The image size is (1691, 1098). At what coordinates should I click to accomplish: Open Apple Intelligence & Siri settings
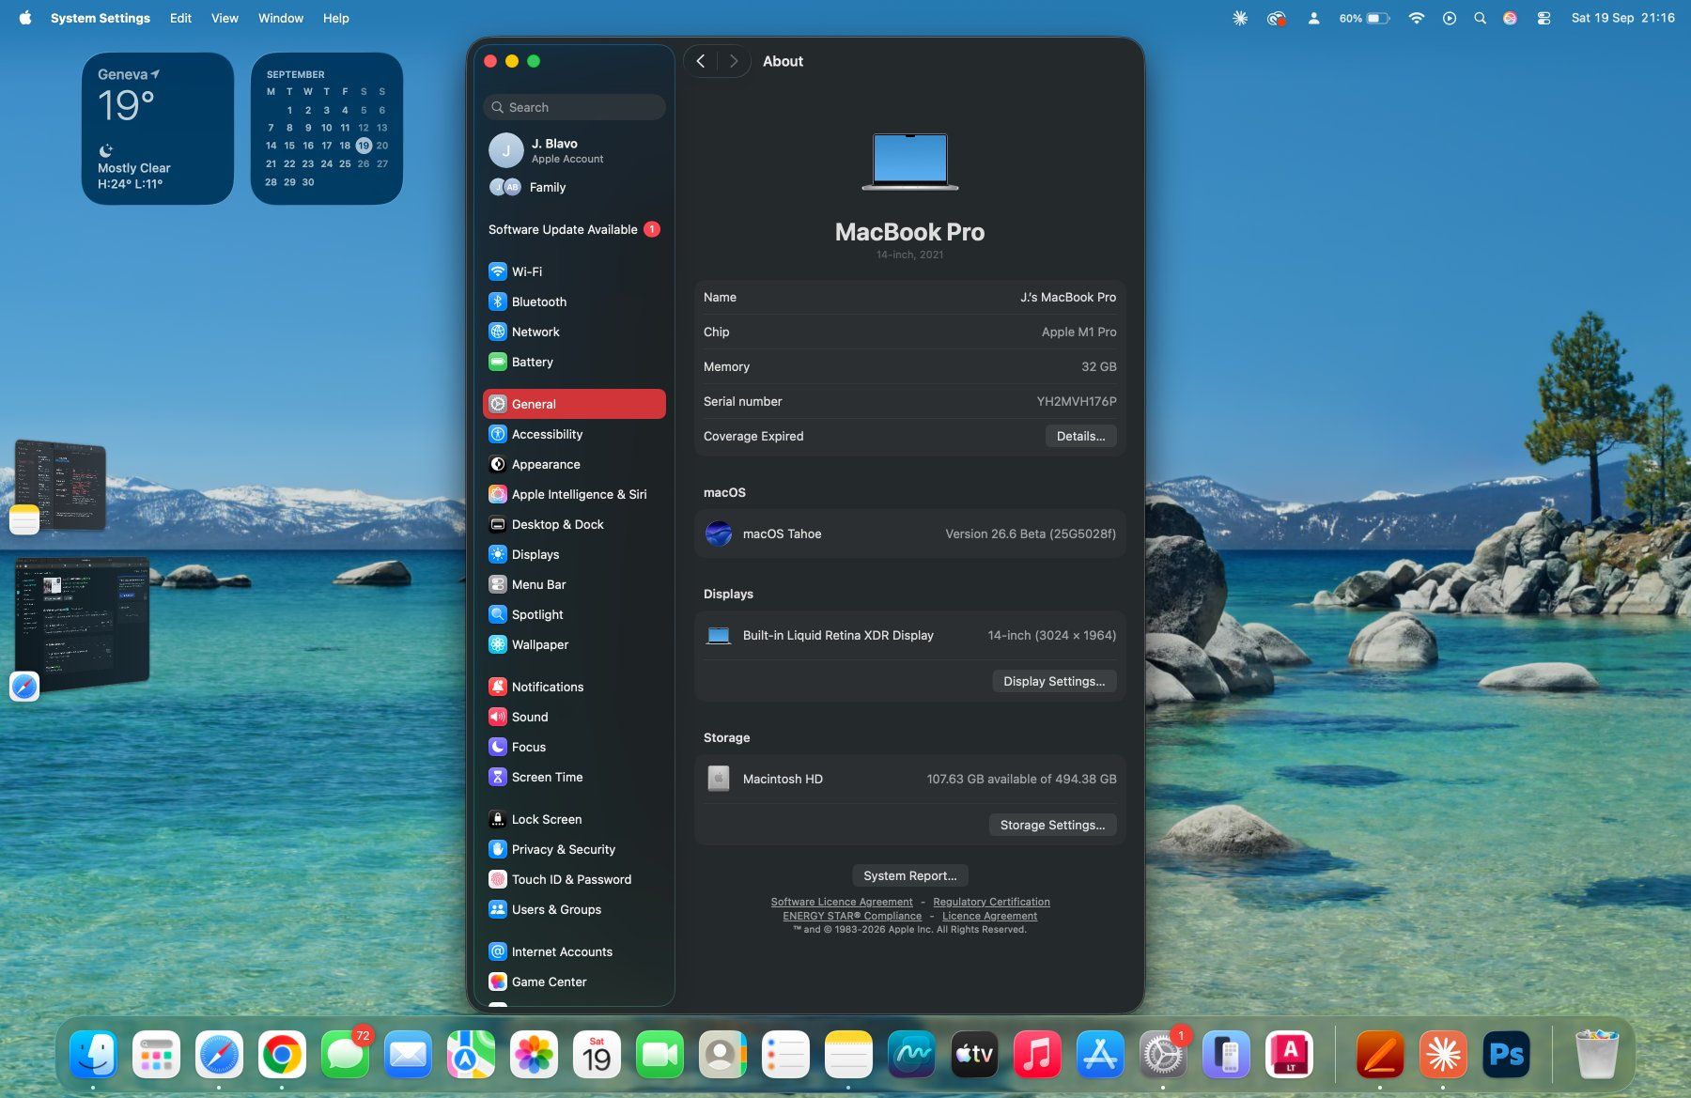[x=574, y=494]
